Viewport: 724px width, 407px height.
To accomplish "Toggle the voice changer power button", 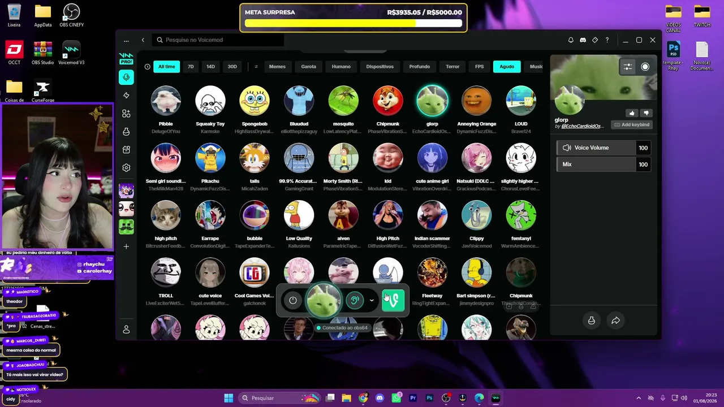I will (x=292, y=300).
